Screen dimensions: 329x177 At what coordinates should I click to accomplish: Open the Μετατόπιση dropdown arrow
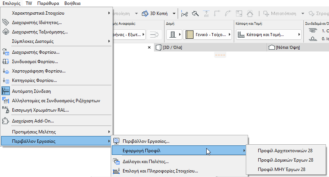coord(303,14)
